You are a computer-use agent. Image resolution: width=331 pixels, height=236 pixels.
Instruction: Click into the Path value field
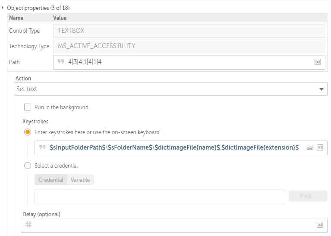[x=189, y=62]
